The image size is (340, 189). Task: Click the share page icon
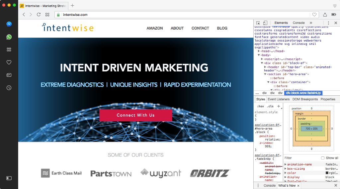[x=325, y=15]
